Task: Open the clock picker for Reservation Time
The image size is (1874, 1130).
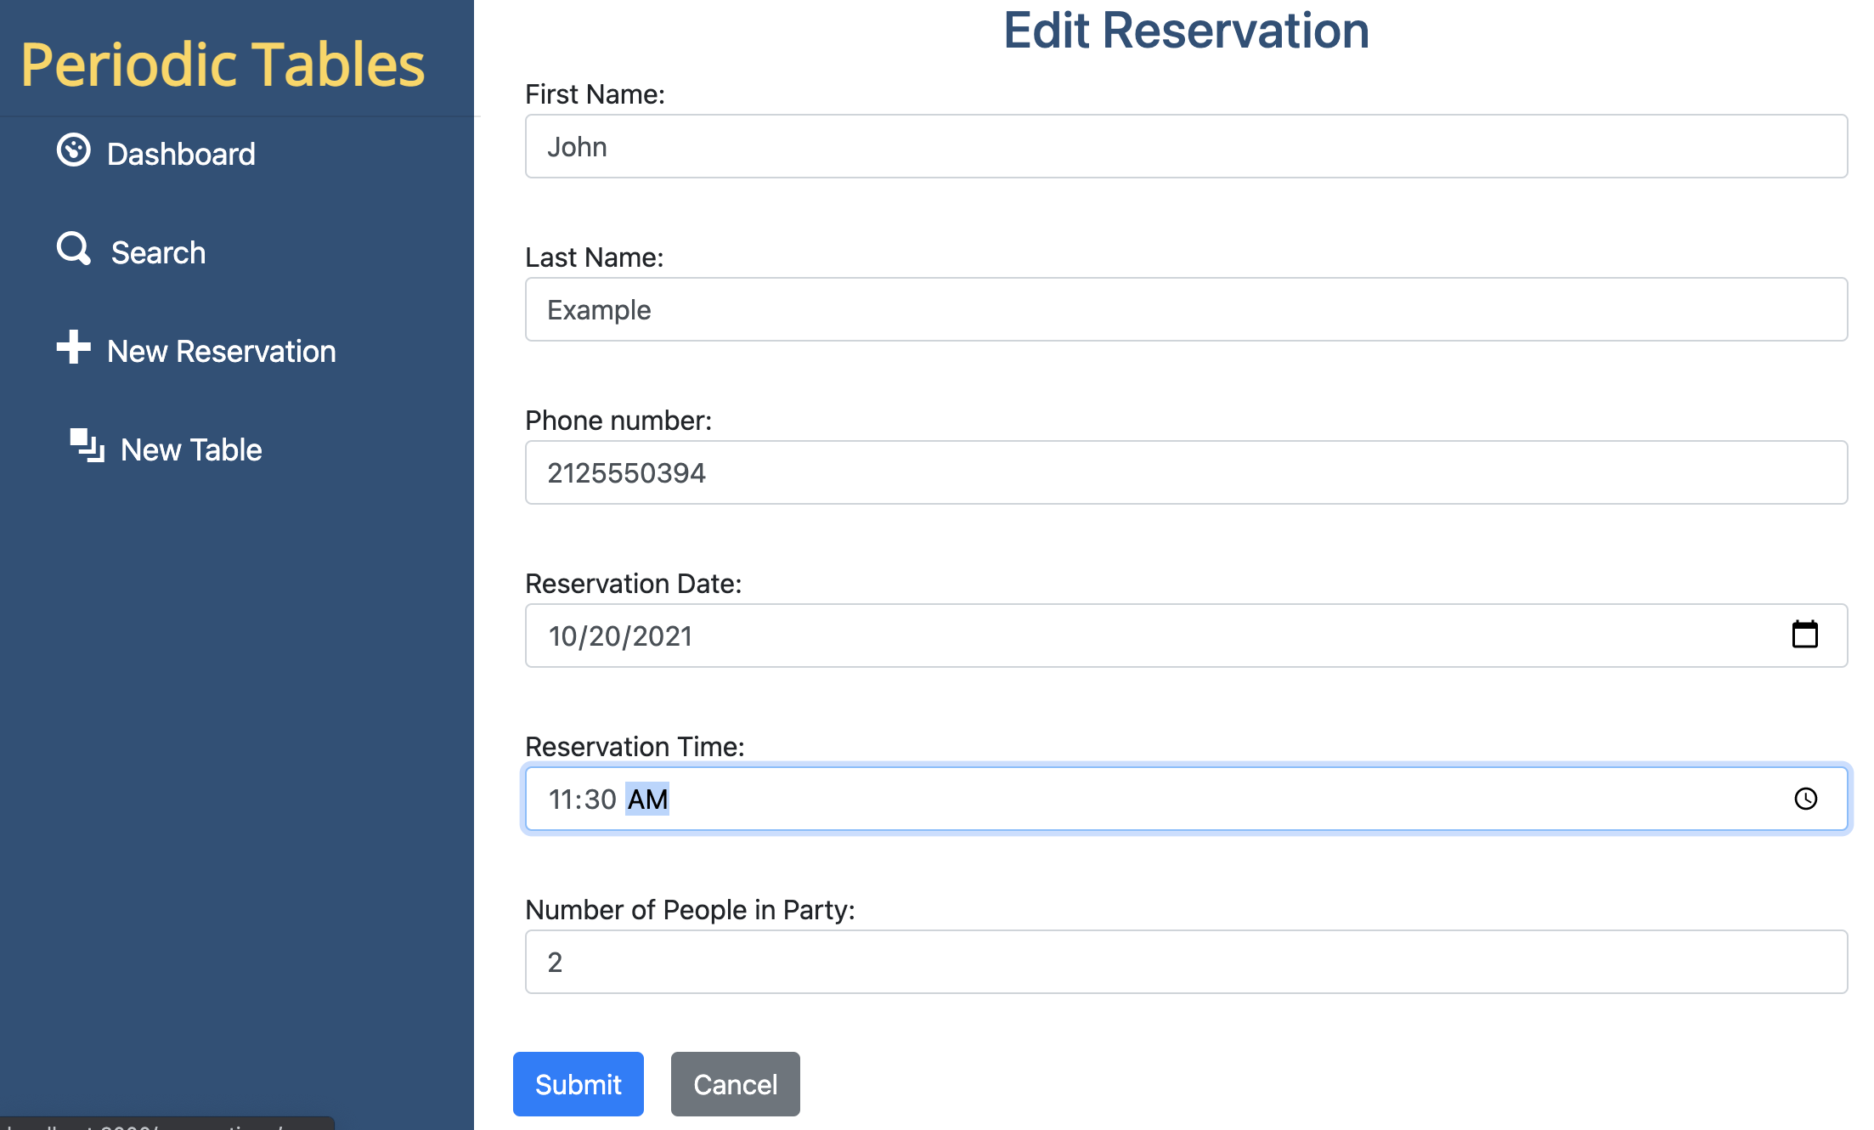Action: pos(1806,798)
